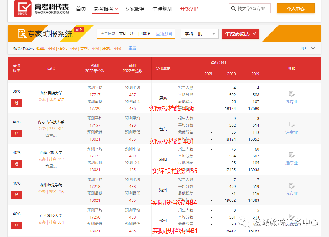Image resolution: width=329 pixels, height=237 pixels.
Task: Click the 选专业 link for 湖北民族大学
Action: click(x=291, y=102)
